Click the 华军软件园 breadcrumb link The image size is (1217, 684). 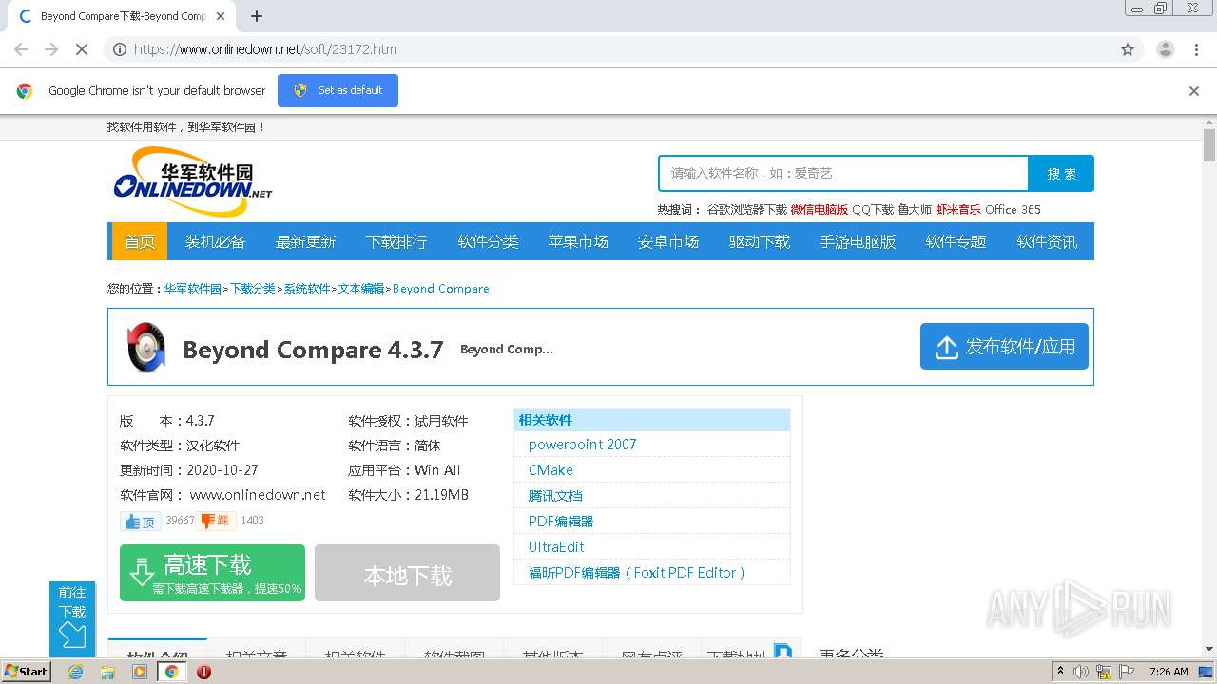coord(193,289)
